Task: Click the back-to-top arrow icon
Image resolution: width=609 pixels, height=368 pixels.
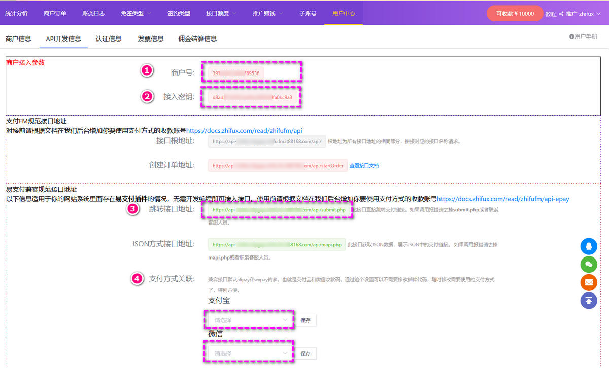Action: 589,300
